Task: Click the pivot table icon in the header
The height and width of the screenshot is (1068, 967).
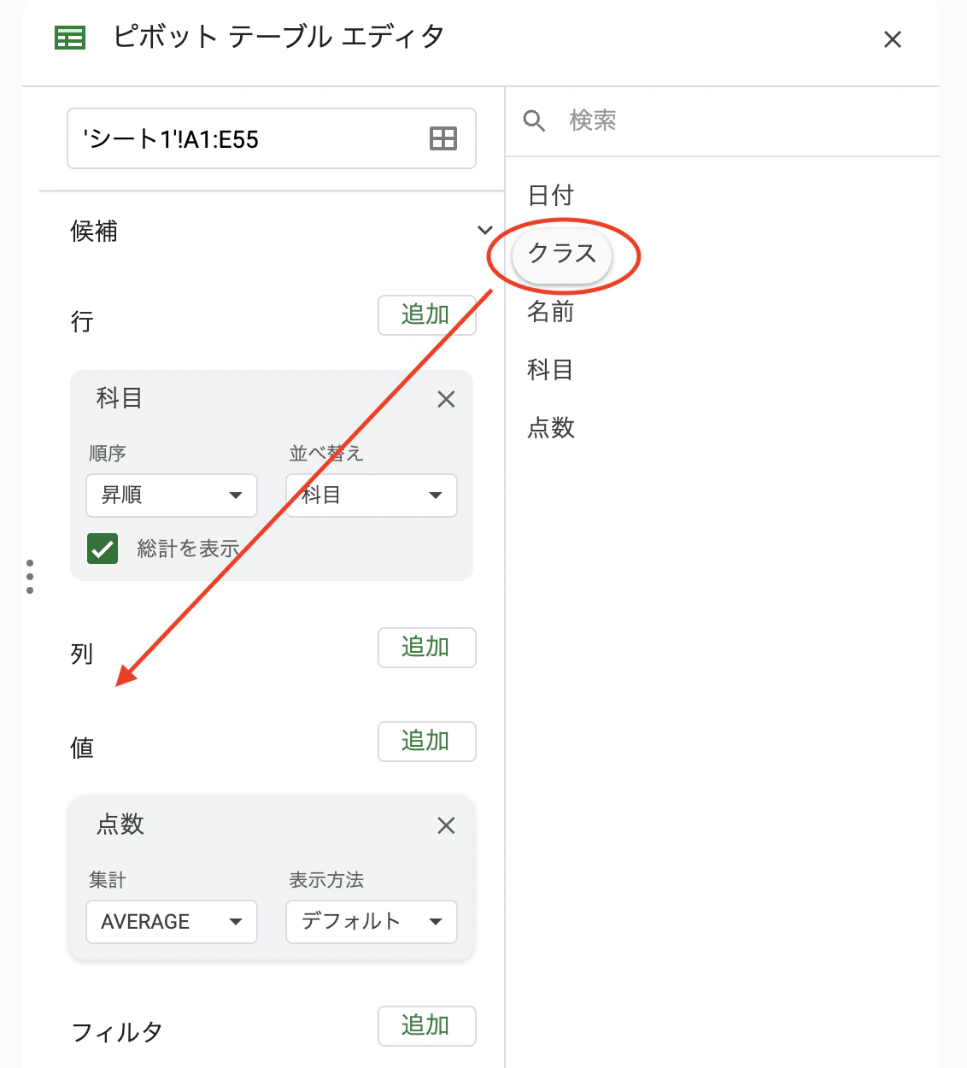Action: point(69,38)
